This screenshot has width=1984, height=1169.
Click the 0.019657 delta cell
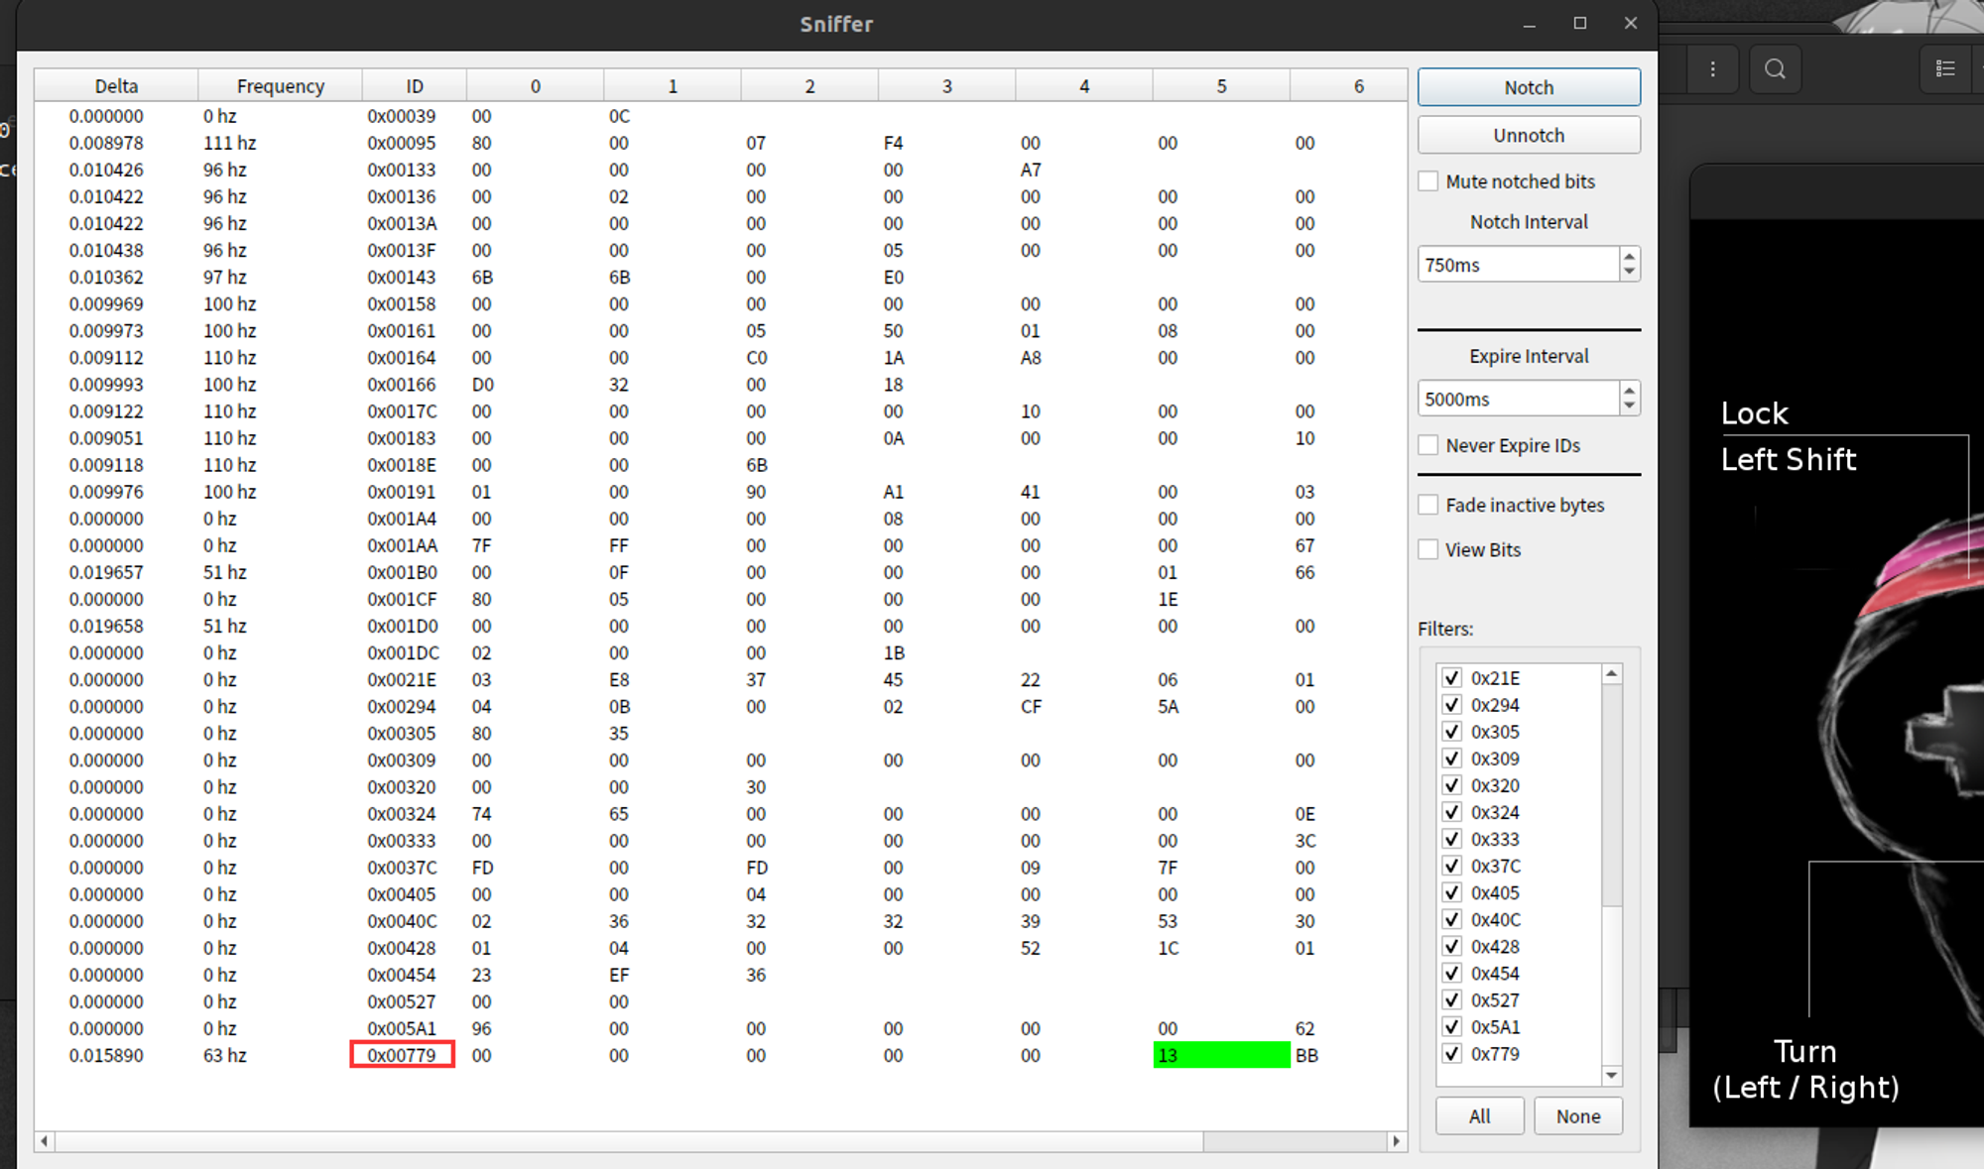coord(106,572)
